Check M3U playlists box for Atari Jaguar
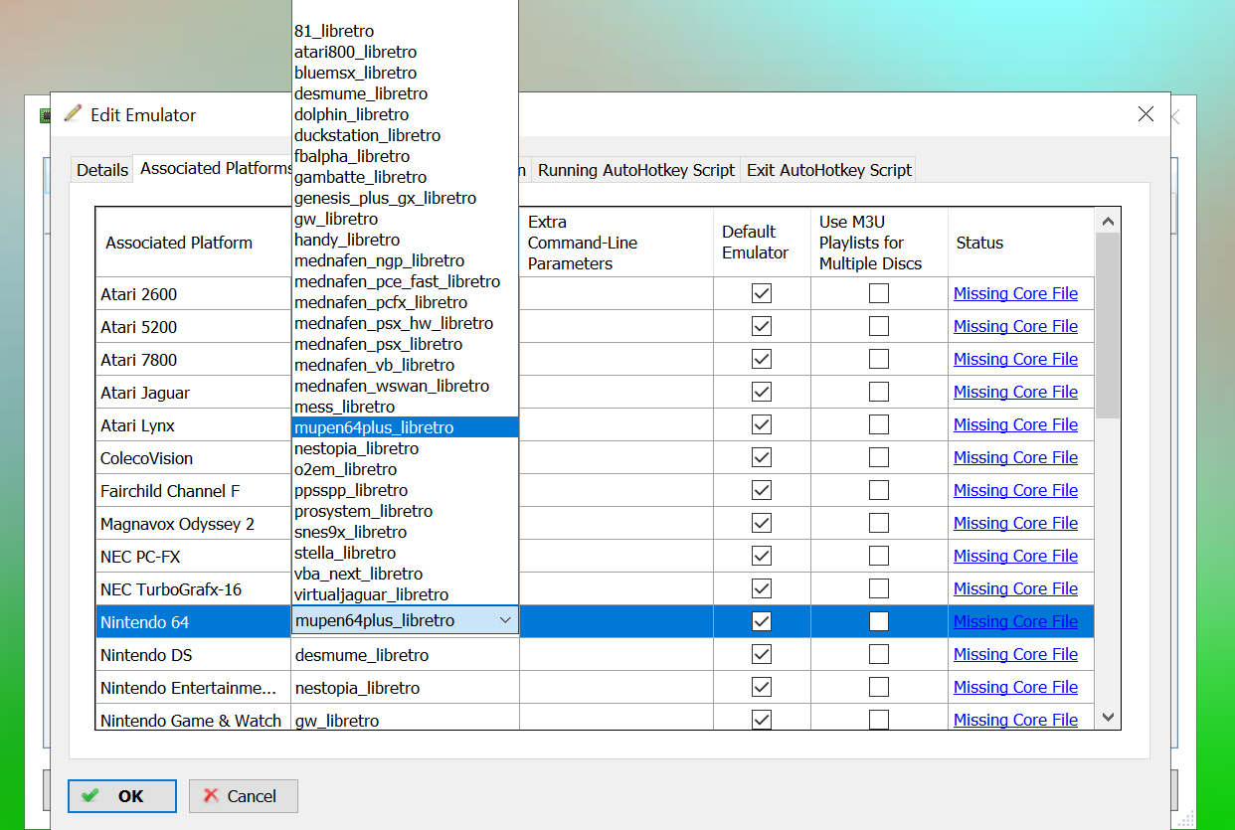The image size is (1235, 830). tap(879, 392)
